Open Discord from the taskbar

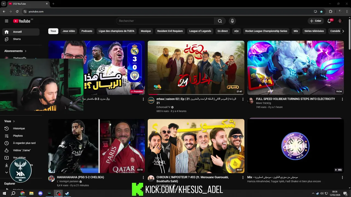click(x=40, y=193)
